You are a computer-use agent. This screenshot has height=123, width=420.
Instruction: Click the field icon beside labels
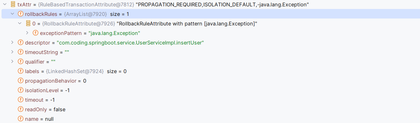tap(21, 71)
